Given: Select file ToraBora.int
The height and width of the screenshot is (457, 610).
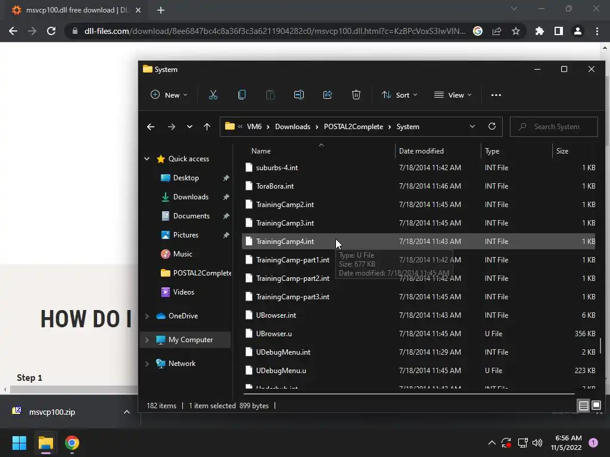Looking at the screenshot, I should tap(419, 186).
